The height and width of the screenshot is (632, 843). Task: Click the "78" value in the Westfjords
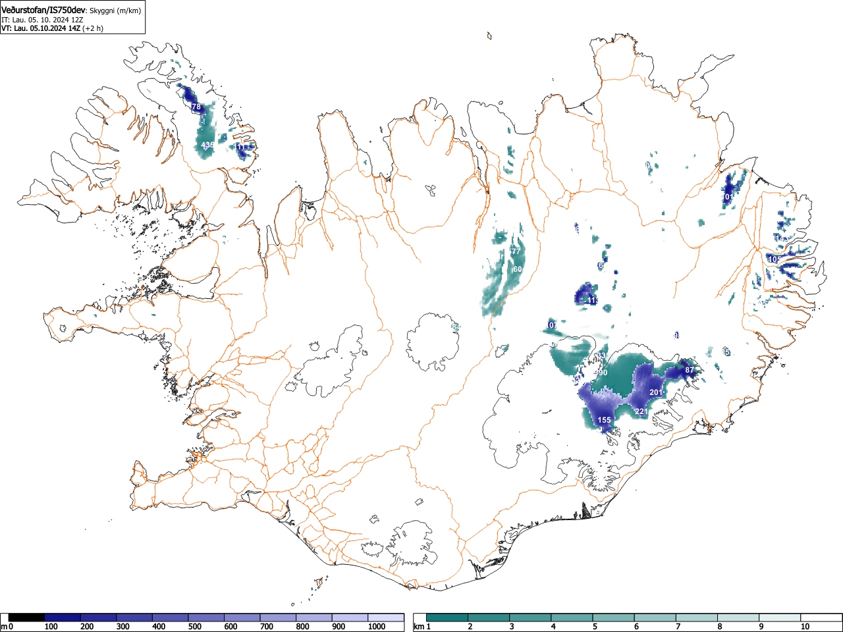pyautogui.click(x=196, y=107)
